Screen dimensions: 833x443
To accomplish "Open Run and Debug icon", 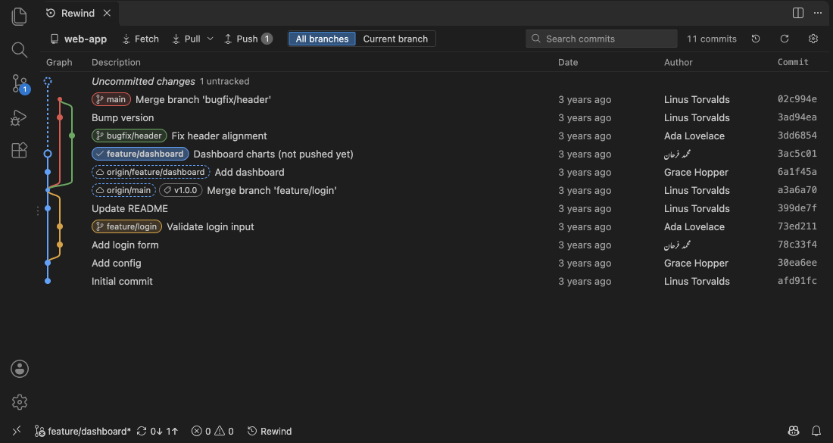I will point(19,117).
